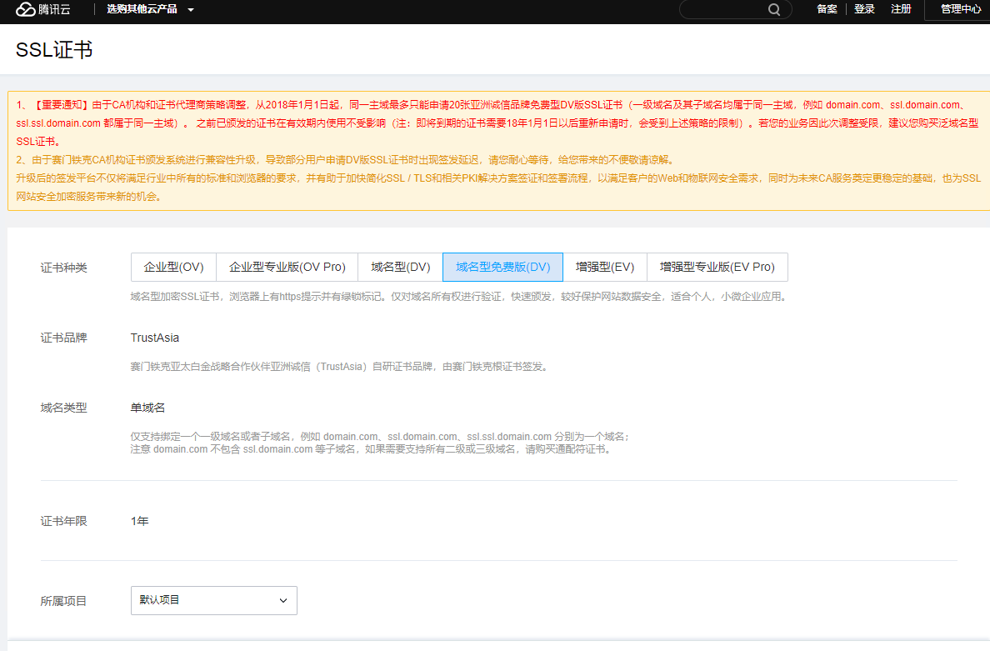Click the TrustAsia brand value
Viewport: 990px width, 651px height.
click(155, 338)
